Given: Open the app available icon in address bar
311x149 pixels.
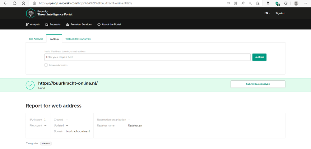Looking at the screenshot, I should [228, 3].
